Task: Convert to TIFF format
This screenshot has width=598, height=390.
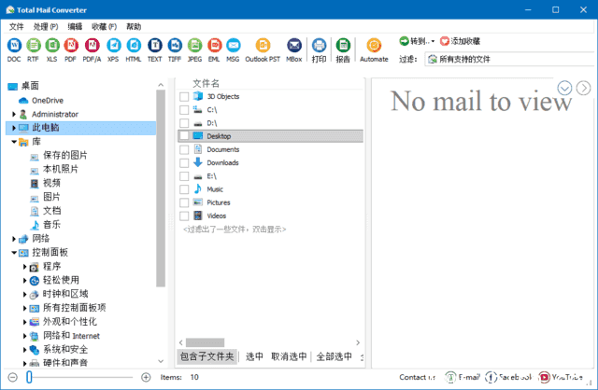Action: (x=175, y=49)
